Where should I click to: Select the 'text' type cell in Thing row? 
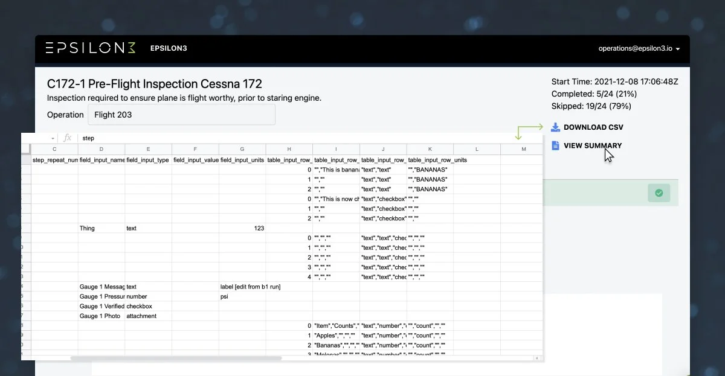coord(149,228)
